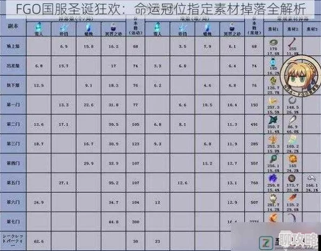321x251 pixels.
Task: Select the 第二门 row label
Action: (13, 124)
